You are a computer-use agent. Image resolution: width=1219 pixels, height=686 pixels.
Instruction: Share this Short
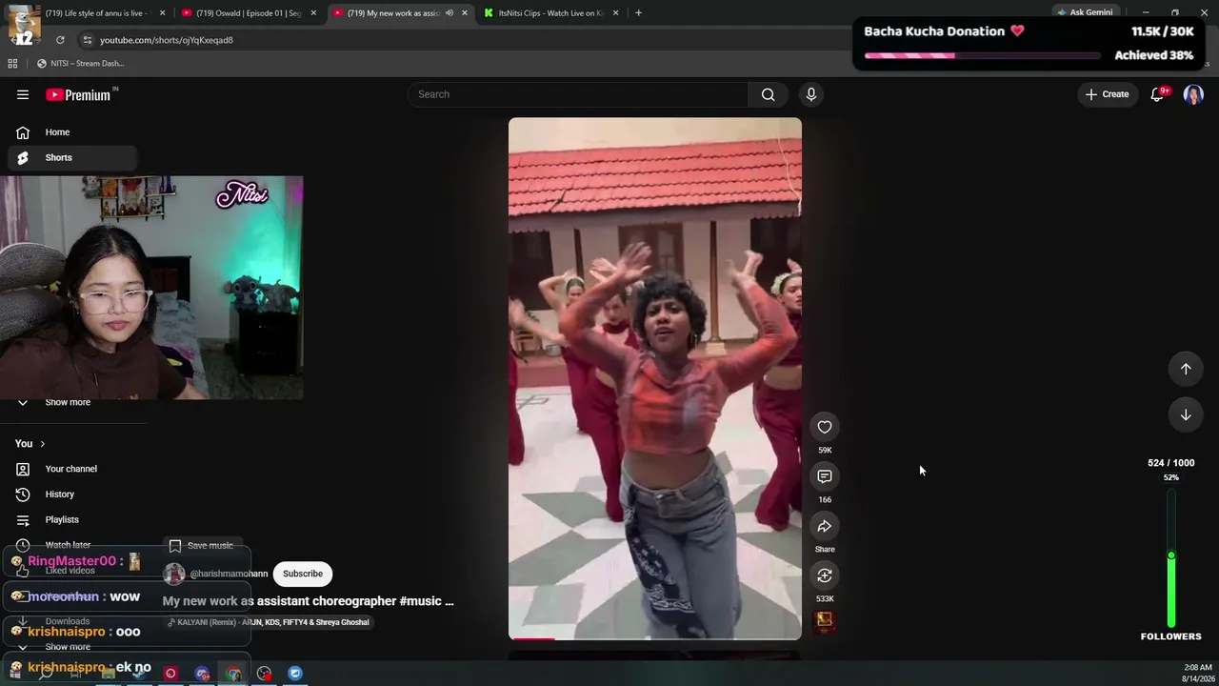click(x=825, y=526)
